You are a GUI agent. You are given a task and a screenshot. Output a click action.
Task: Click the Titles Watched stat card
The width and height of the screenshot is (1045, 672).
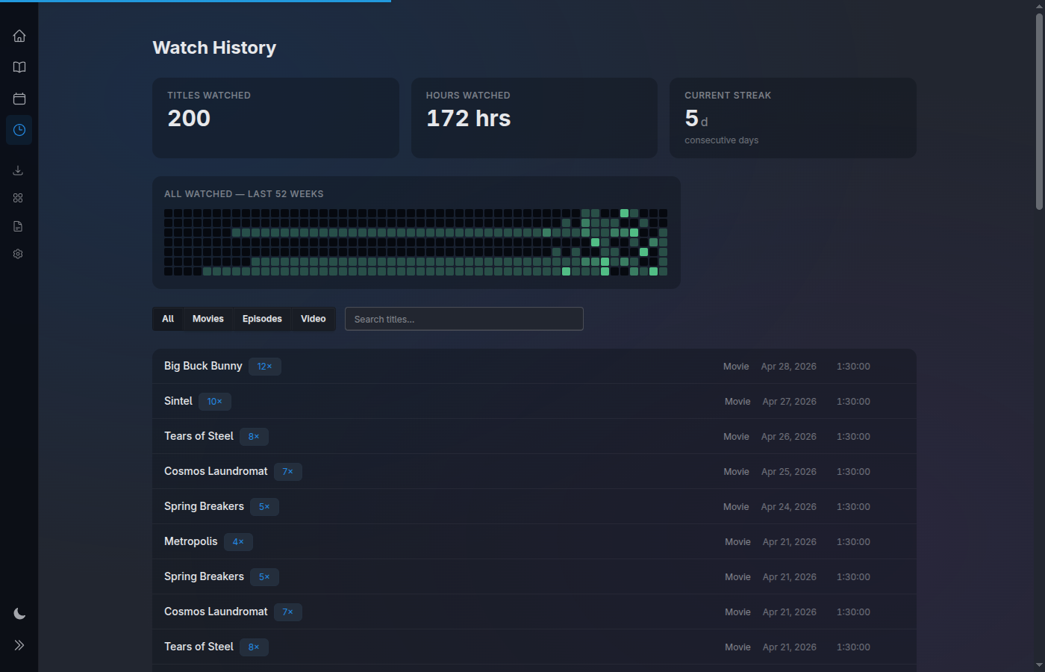pos(275,118)
